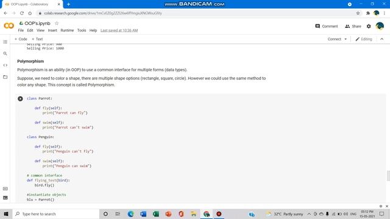Click the Windows search box
Viewport: 390px width, 219px height.
pos(56,214)
